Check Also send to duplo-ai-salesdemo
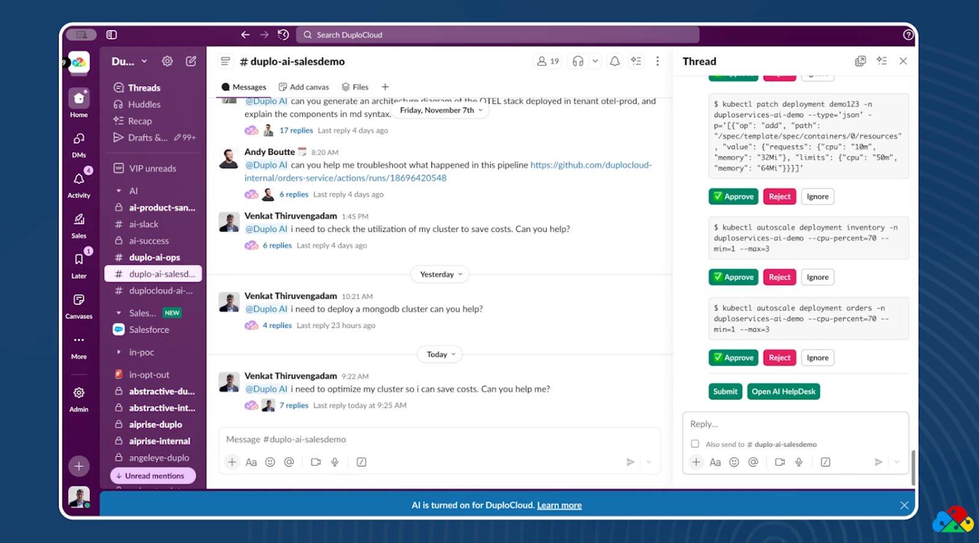This screenshot has height=543, width=979. [695, 444]
